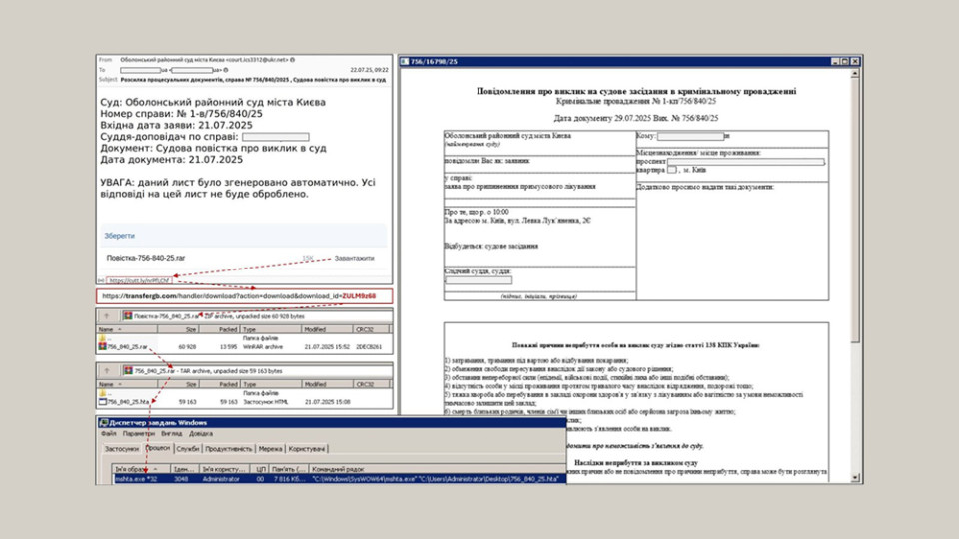
Task: Click the ZIP archive path field
Action: click(257, 316)
